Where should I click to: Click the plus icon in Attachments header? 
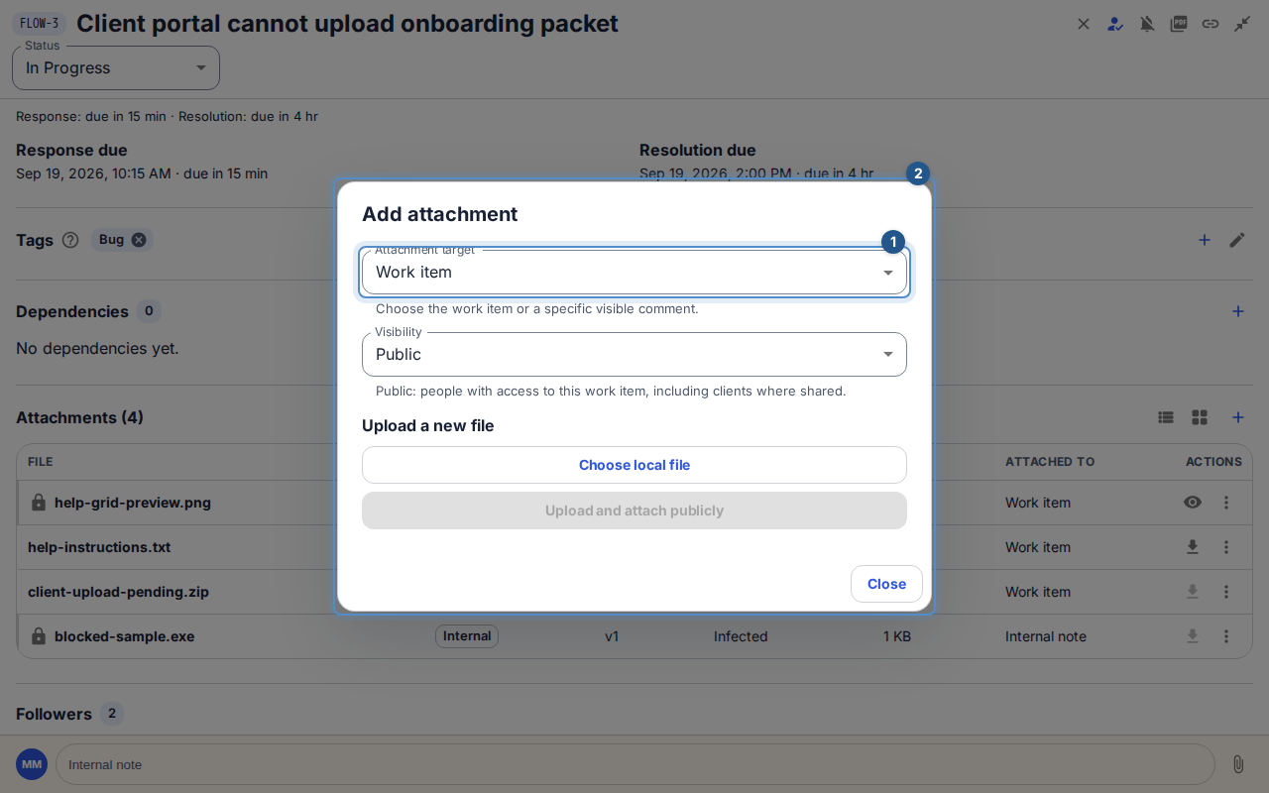1238,417
